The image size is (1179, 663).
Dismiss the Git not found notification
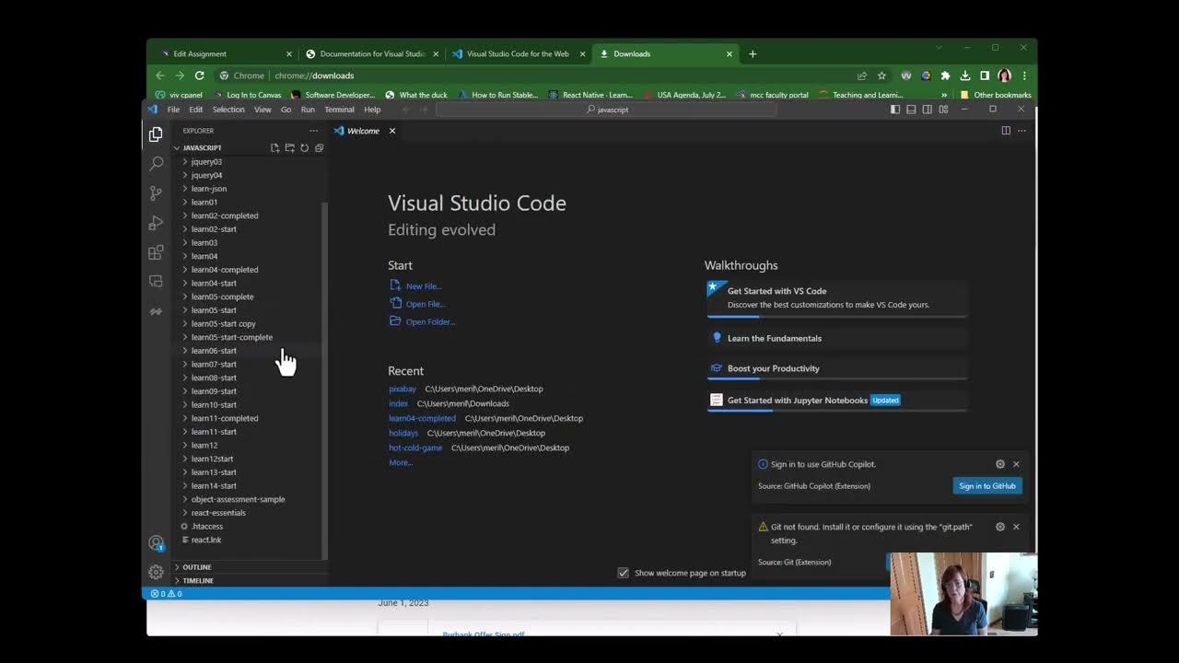coord(1016,527)
